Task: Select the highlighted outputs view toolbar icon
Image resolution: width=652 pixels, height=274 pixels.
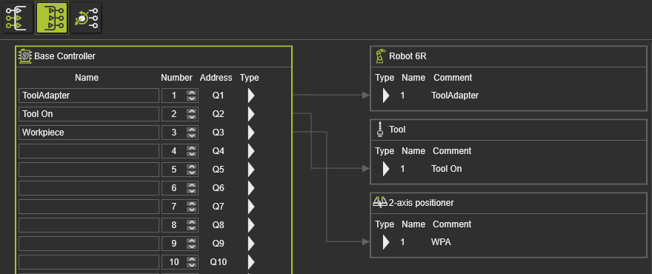Action: pyautogui.click(x=52, y=18)
